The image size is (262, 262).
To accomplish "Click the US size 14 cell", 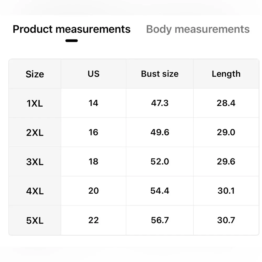I will click(x=94, y=103).
